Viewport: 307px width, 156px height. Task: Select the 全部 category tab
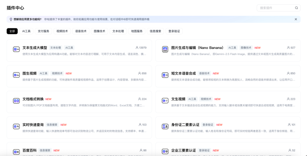pos(12,31)
